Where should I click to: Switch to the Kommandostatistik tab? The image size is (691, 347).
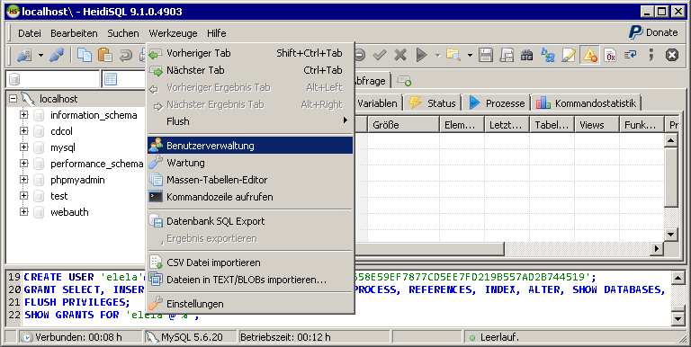[x=586, y=103]
